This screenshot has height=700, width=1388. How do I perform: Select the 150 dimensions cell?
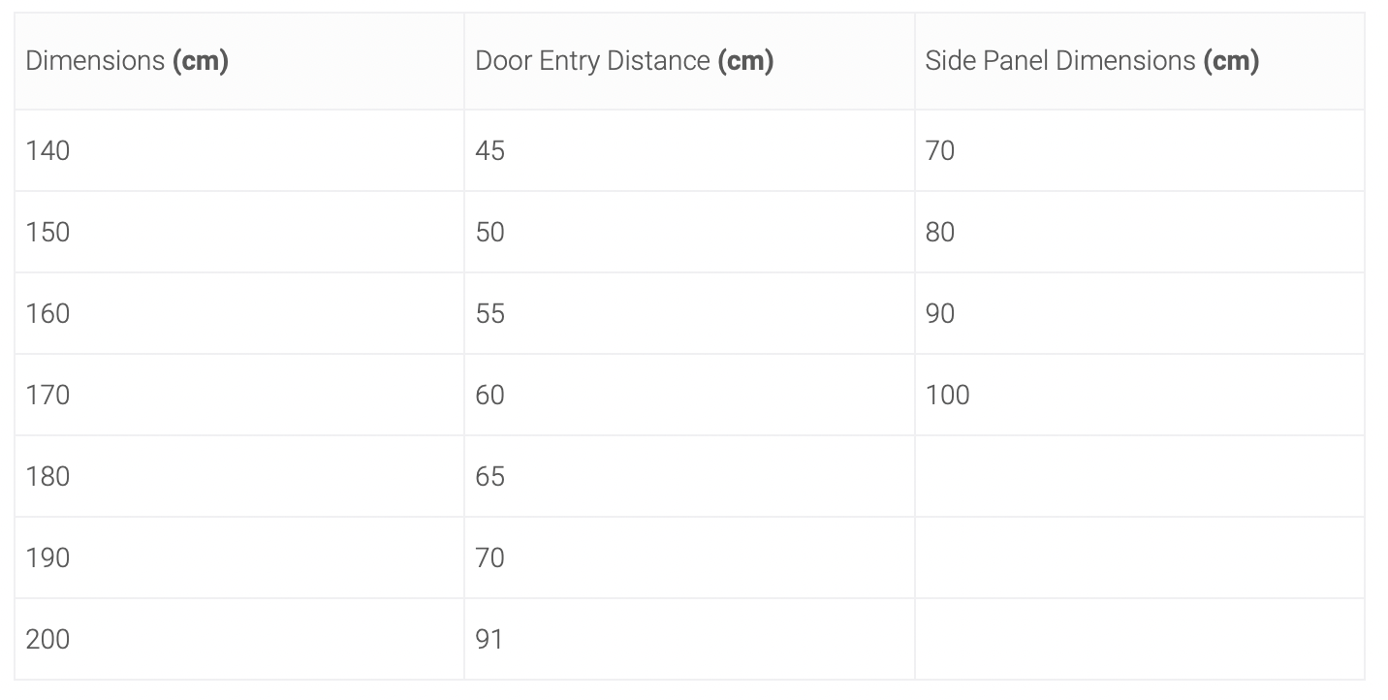(x=239, y=232)
